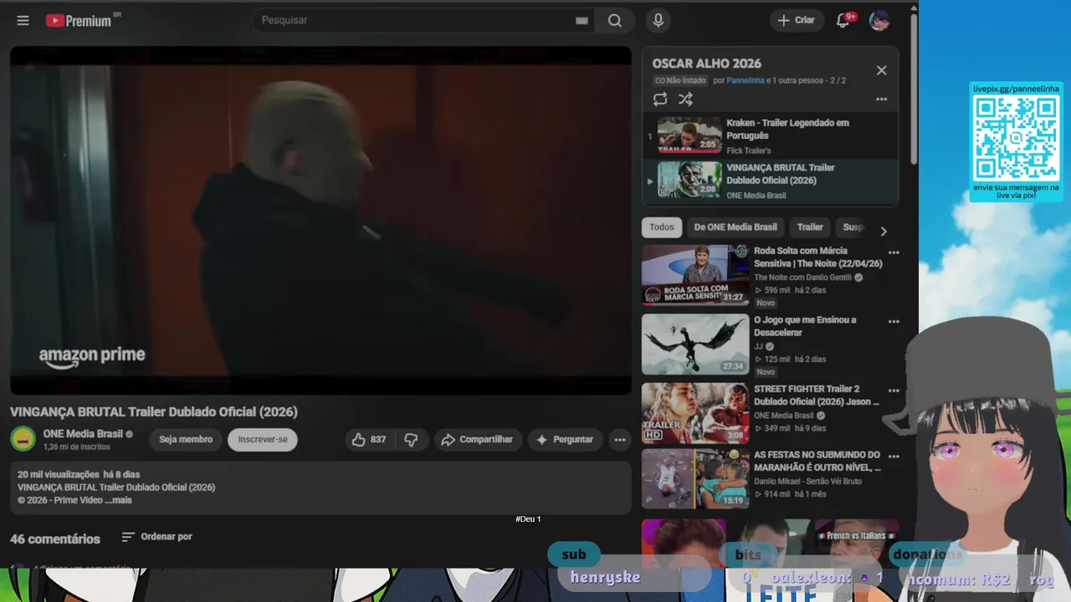
Task: Click the Seja membro button
Action: click(x=186, y=440)
